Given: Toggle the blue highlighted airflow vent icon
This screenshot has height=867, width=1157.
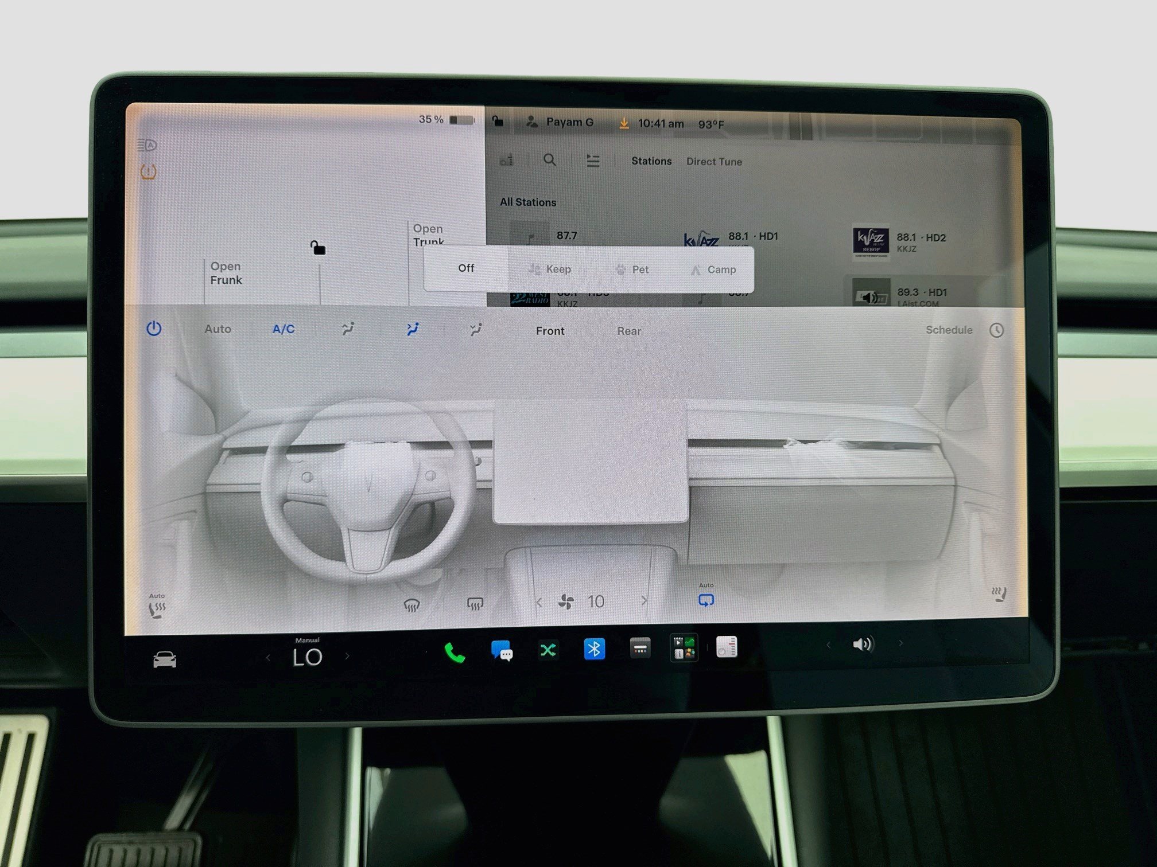Looking at the screenshot, I should [x=413, y=329].
